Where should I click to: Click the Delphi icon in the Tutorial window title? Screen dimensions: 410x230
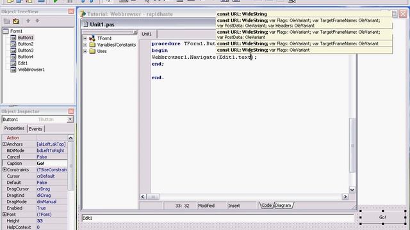click(x=83, y=14)
